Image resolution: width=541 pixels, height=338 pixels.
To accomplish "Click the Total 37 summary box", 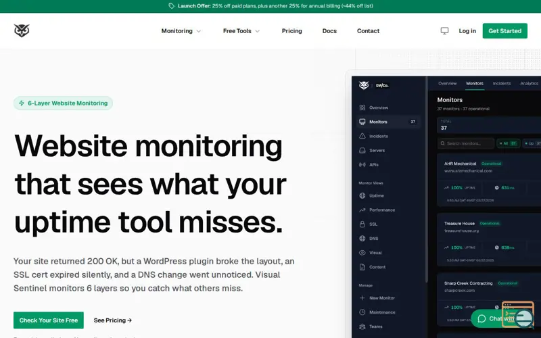I will click(x=489, y=125).
